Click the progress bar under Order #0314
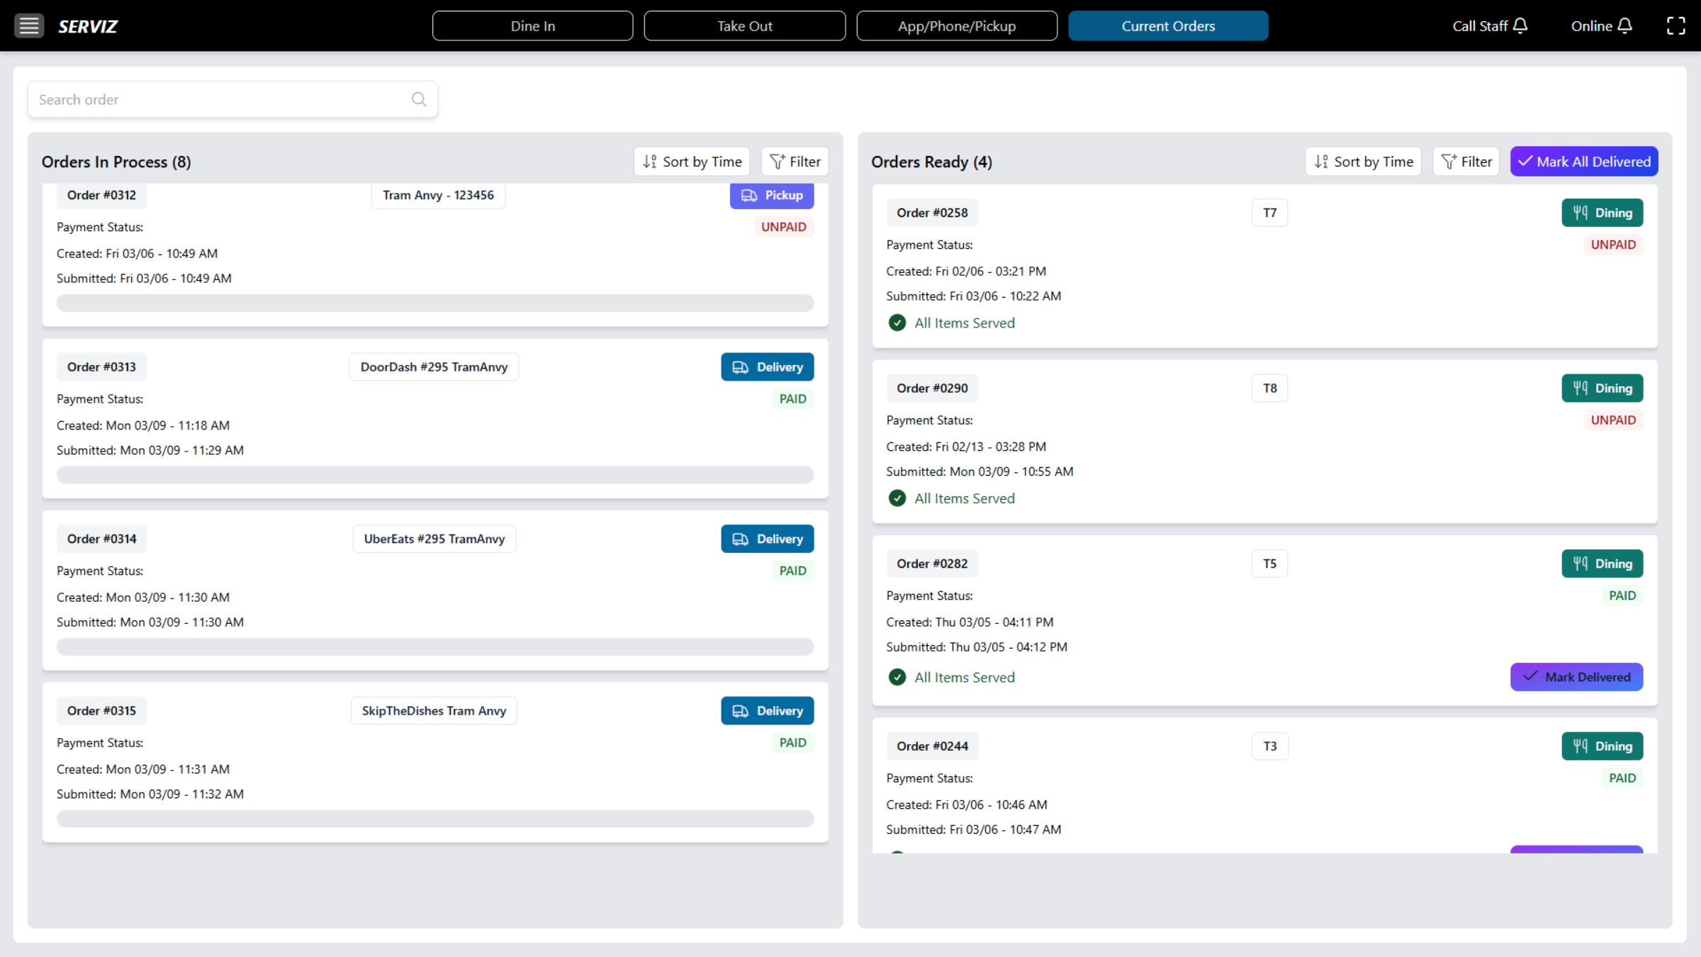This screenshot has width=1701, height=957. (434, 647)
